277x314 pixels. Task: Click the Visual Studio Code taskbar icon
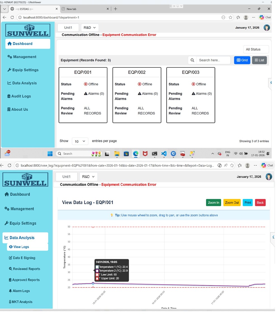(x=164, y=154)
